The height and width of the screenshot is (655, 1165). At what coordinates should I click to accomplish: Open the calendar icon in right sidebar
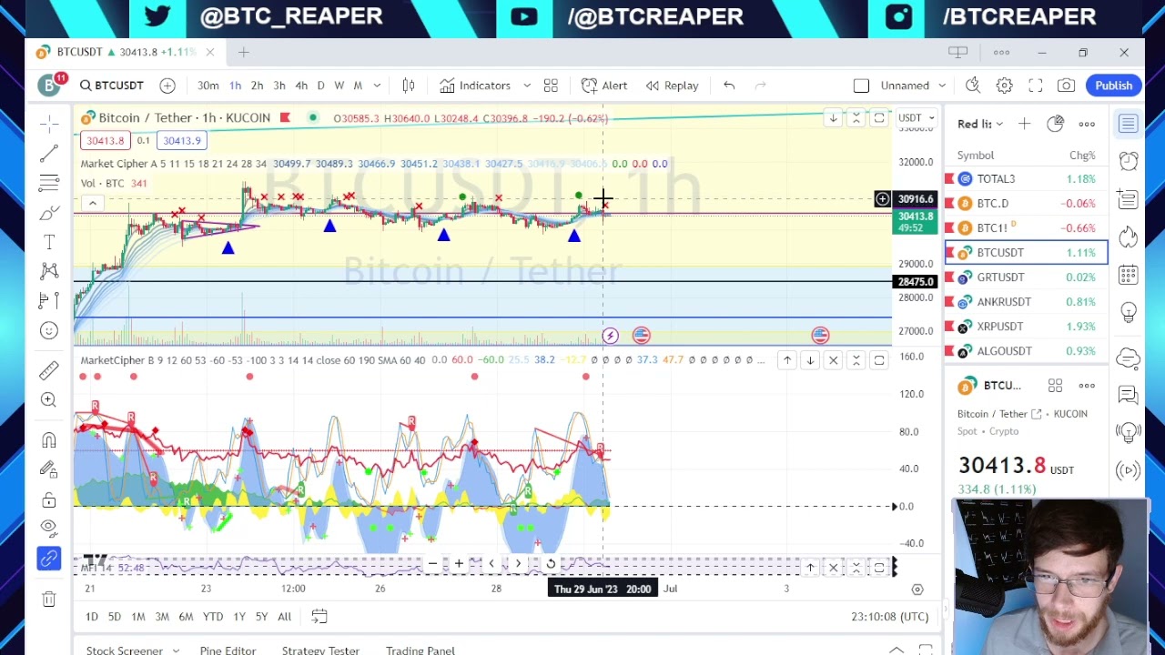click(x=1129, y=274)
